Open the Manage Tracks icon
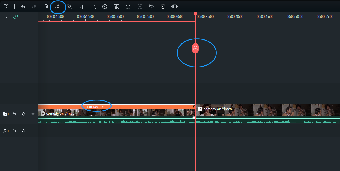The image size is (340, 171). click(x=6, y=6)
